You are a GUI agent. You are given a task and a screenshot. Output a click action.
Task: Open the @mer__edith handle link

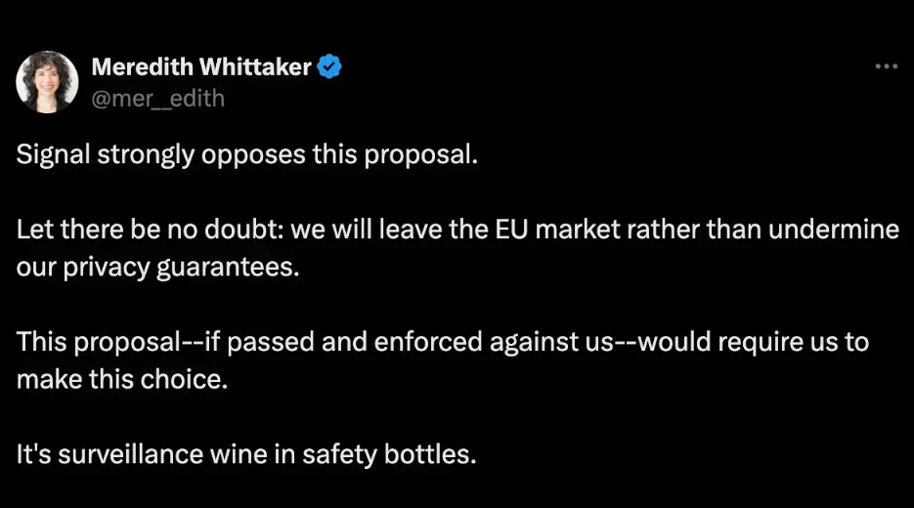pos(157,99)
